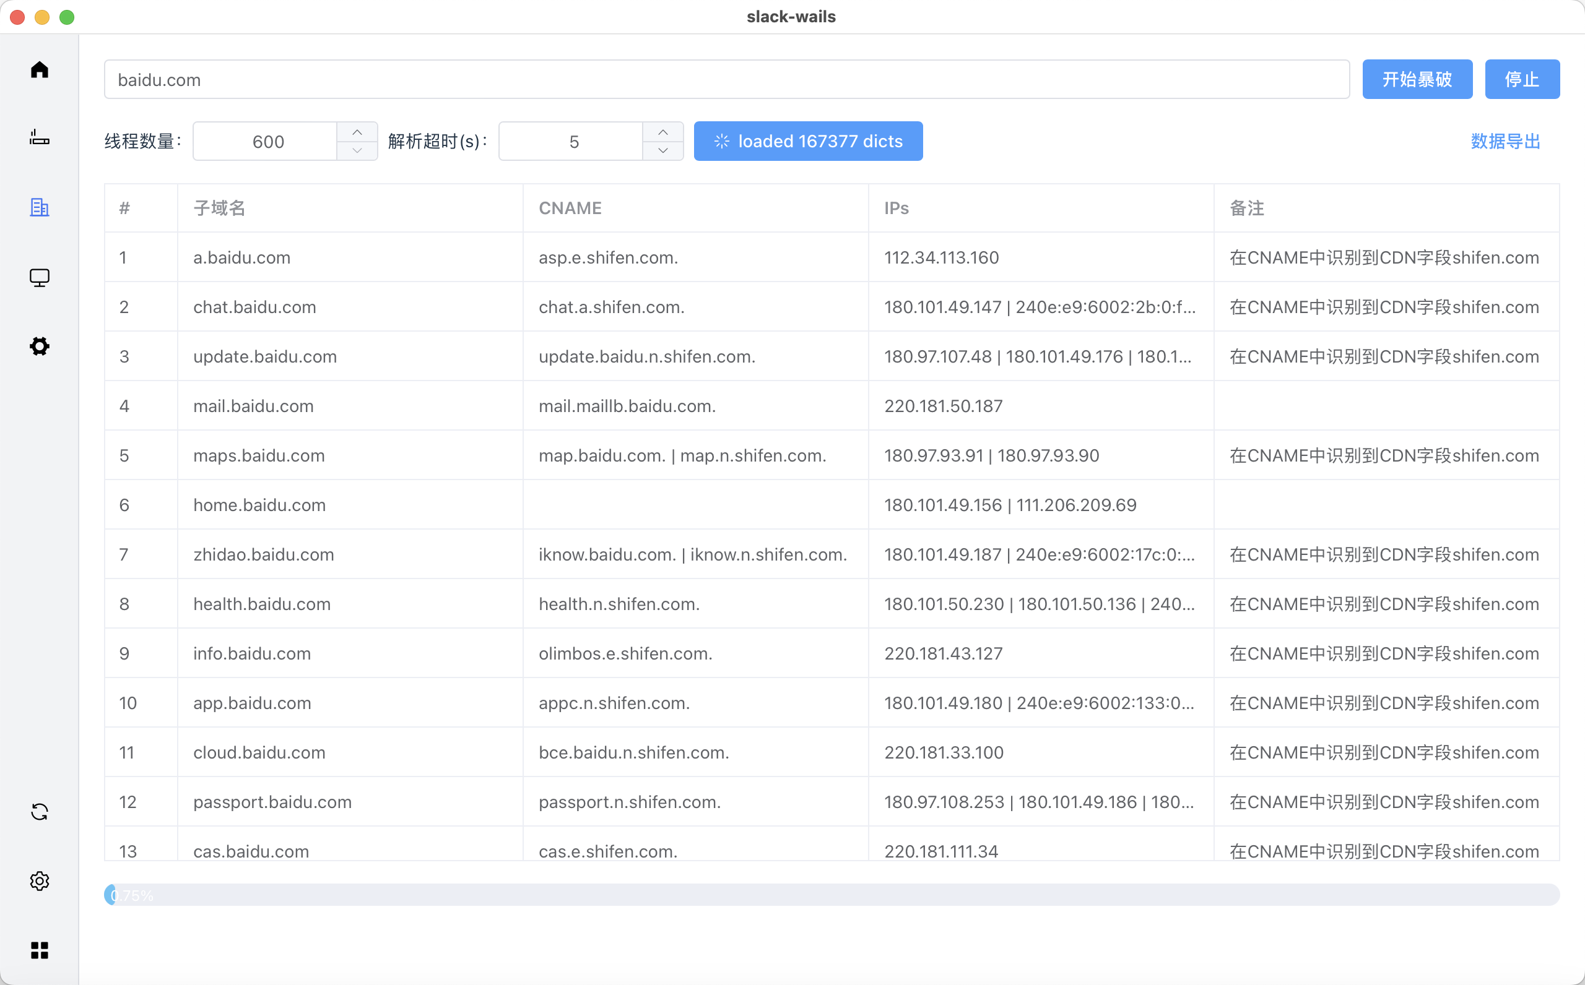Select the mail.baidu.com table row
The image size is (1585, 985).
click(x=832, y=406)
